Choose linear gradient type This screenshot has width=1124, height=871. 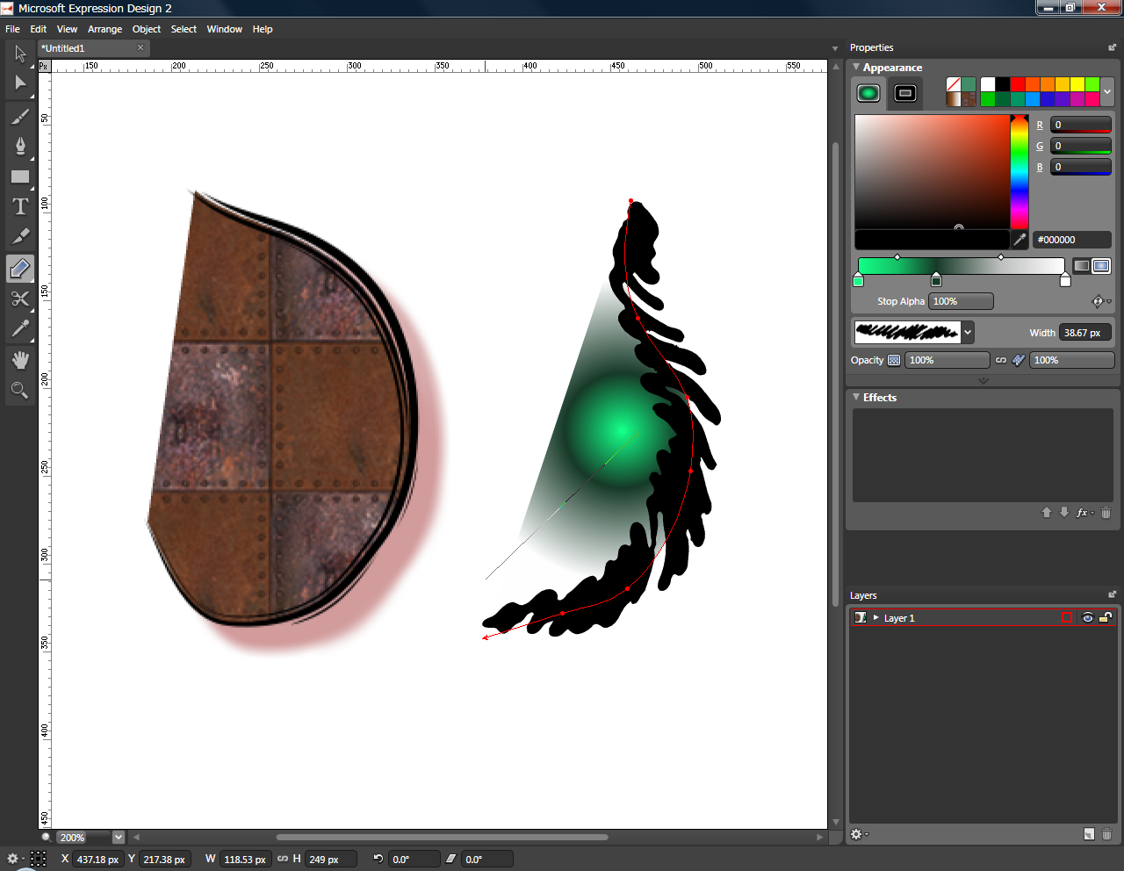[x=1082, y=266]
